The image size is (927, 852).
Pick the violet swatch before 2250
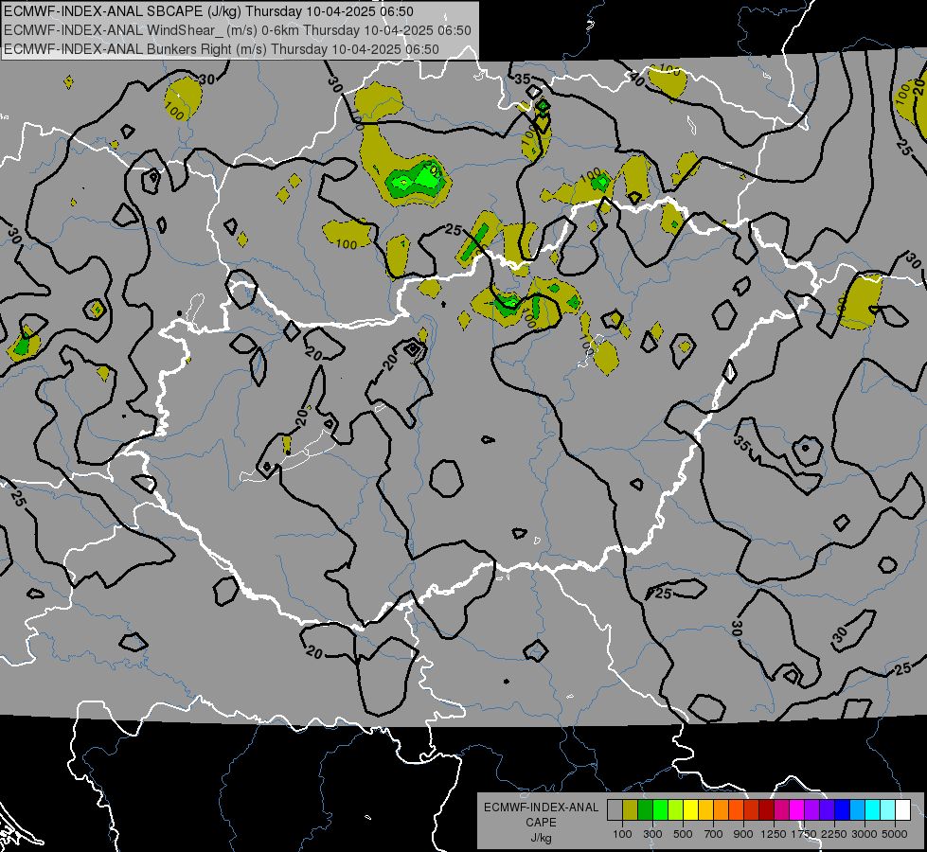(827, 810)
